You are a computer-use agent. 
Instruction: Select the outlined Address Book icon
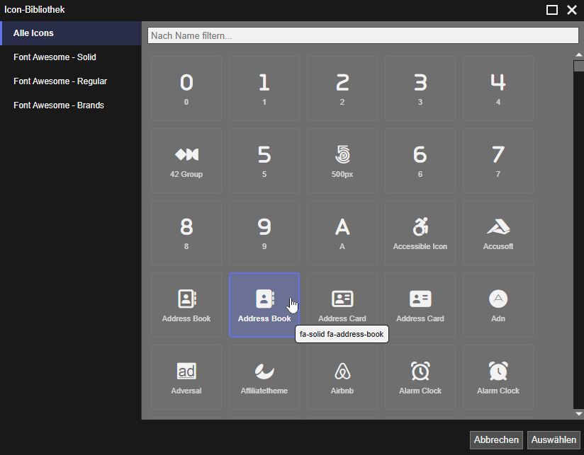(x=186, y=305)
